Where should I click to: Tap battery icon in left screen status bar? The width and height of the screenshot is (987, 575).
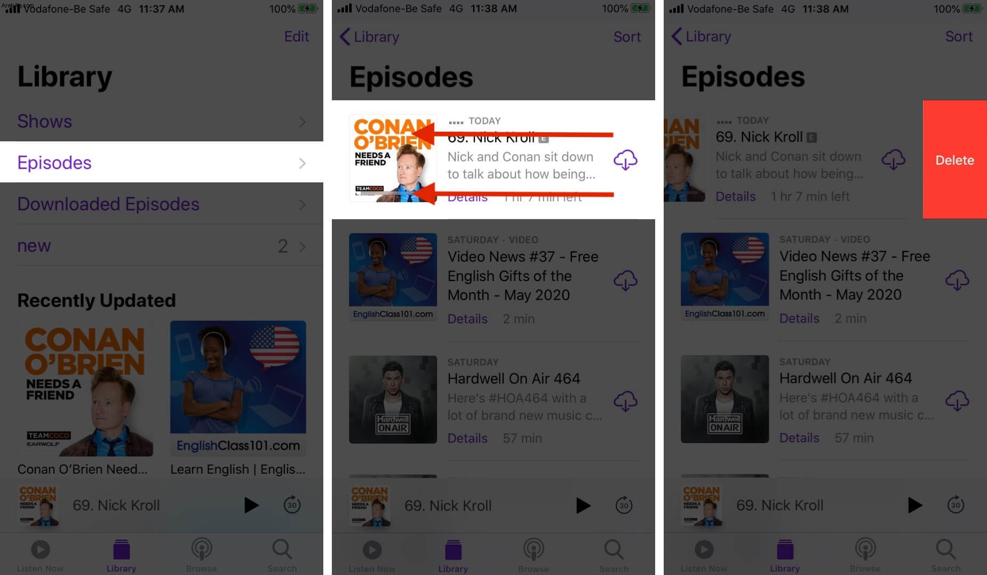coord(308,9)
